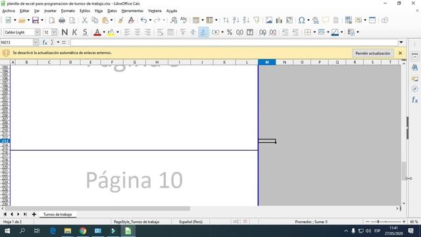421x237 pixels.
Task: Click the Cut scissors icon
Action: point(85,20)
